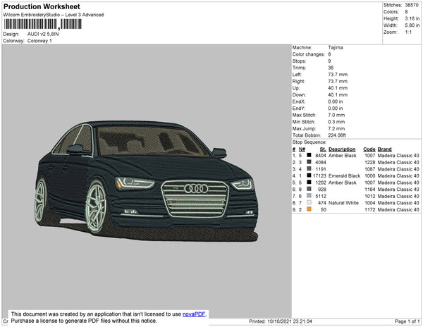This screenshot has width=423, height=327.
Task: Select the 'Colorway 1' value
Action: coord(39,41)
